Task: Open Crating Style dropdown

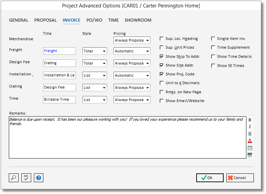Action: [x=95, y=88]
